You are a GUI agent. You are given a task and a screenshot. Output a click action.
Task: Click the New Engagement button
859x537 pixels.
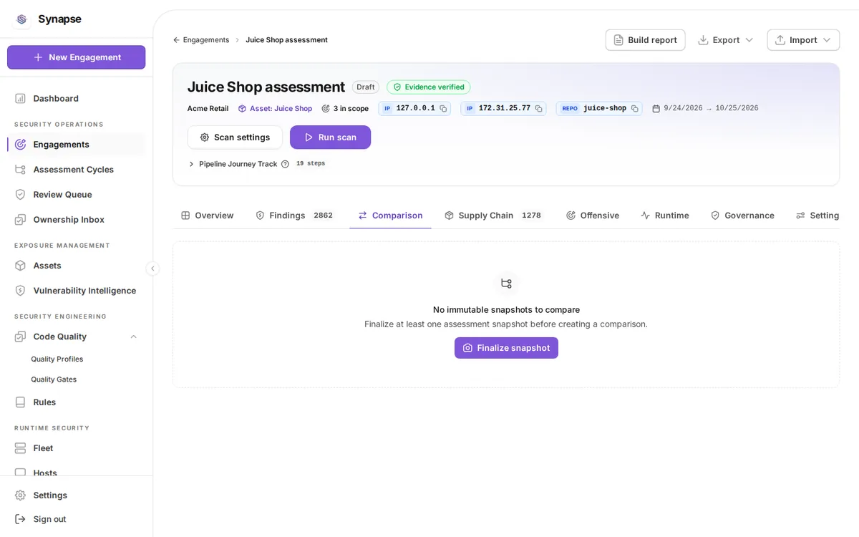point(77,57)
